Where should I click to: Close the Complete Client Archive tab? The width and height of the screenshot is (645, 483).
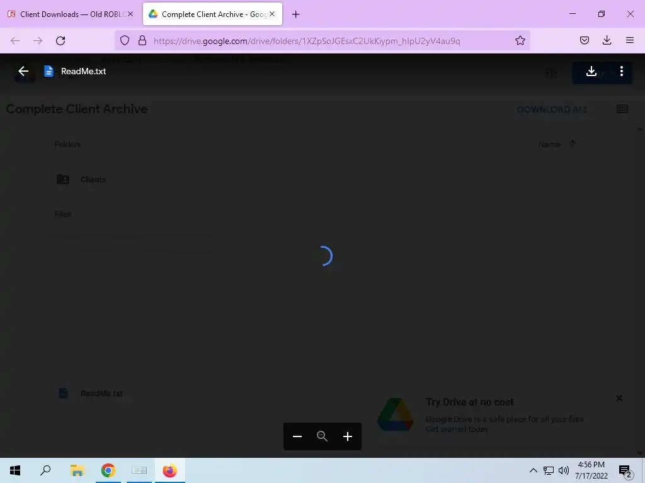pyautogui.click(x=272, y=14)
